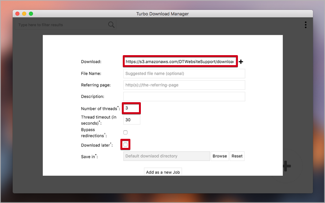
Task: Click the Referring page label
Action: 96,85
